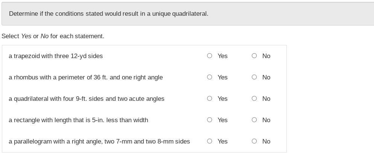Choose No for rhombus with 36 ft perimeter
This screenshot has width=374, height=160.
point(254,77)
